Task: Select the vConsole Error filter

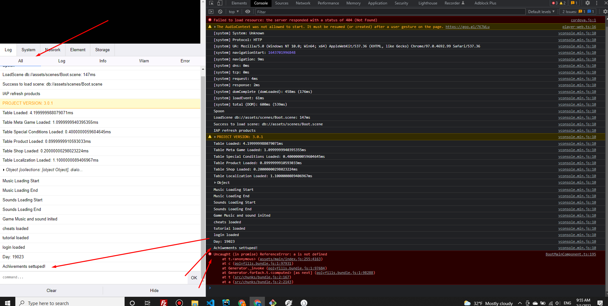Action: coord(185,61)
